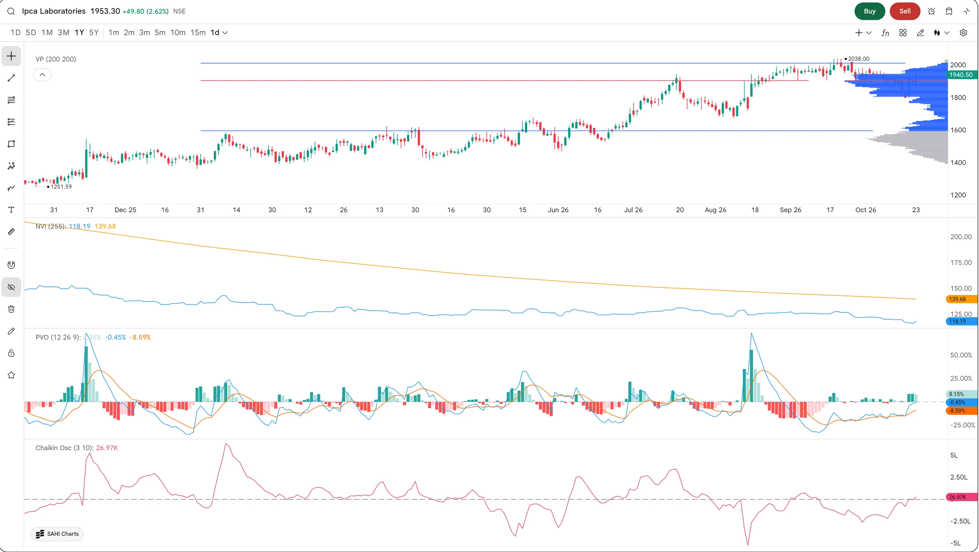Click the top toolbar draw pencil icon
Image resolution: width=979 pixels, height=552 pixels.
(x=920, y=33)
